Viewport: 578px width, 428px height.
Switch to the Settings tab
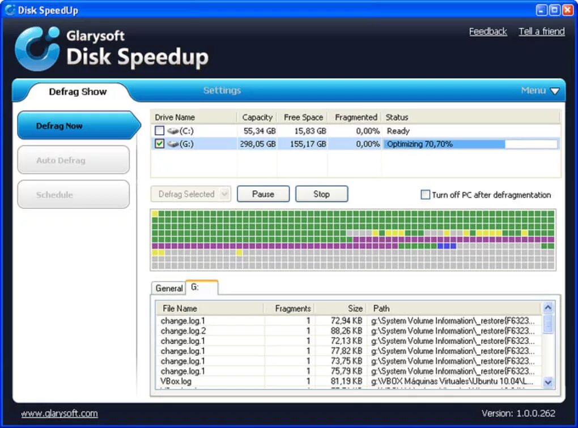pyautogui.click(x=222, y=91)
